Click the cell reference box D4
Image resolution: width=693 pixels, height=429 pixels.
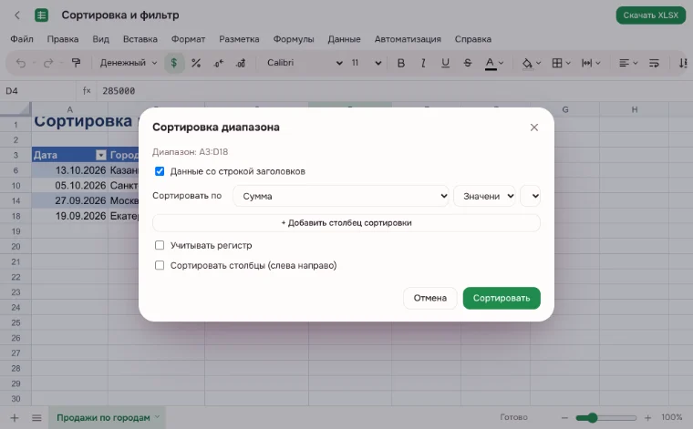38,90
